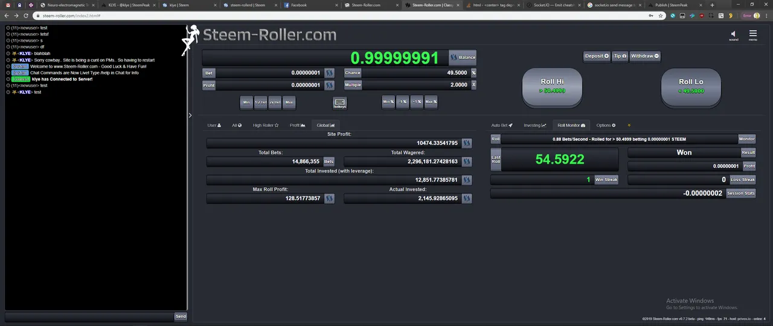
Task: Click the Bet amount input field
Action: (269, 72)
